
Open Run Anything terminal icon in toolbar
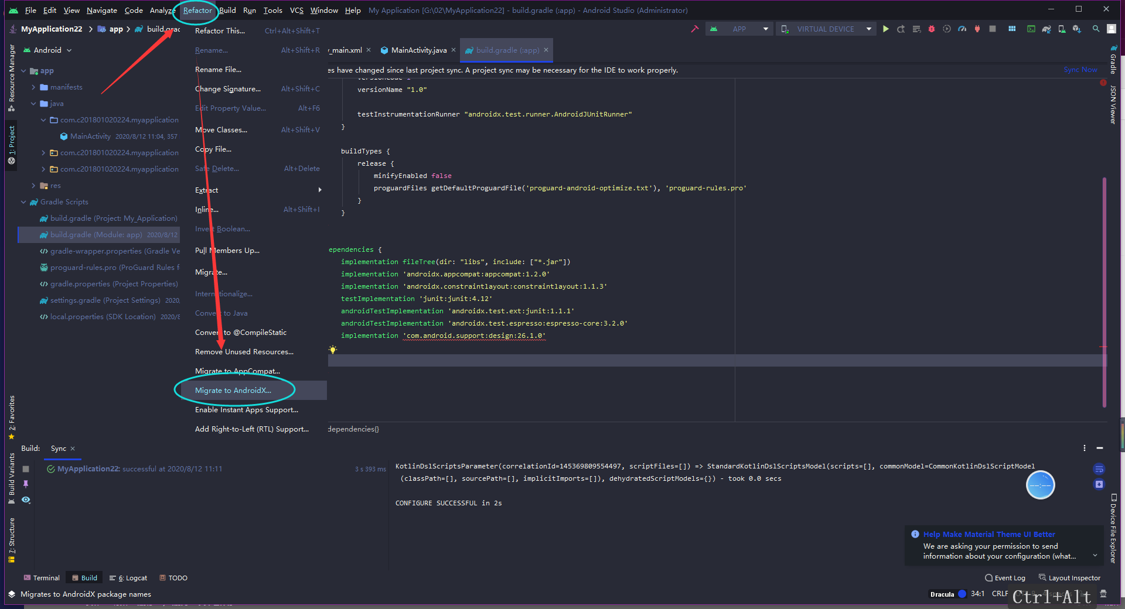[x=1031, y=29]
